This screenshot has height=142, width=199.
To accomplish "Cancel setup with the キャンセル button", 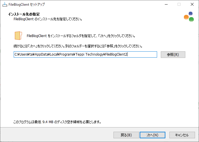I will 182,135.
